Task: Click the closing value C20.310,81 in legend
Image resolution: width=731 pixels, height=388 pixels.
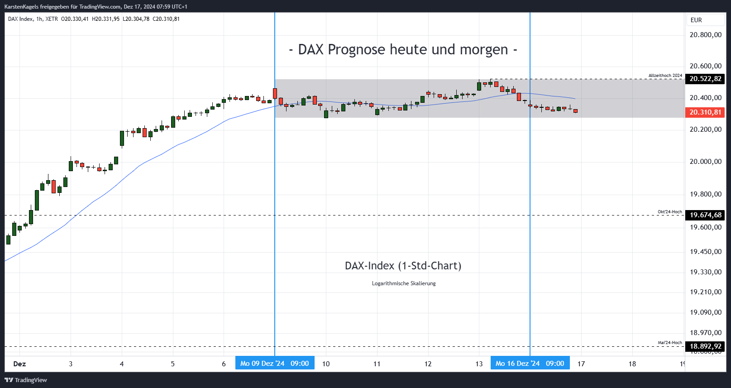Action: [x=166, y=19]
